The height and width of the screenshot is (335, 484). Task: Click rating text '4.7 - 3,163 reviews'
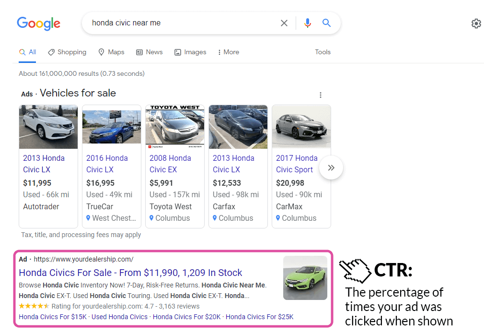pos(172,306)
